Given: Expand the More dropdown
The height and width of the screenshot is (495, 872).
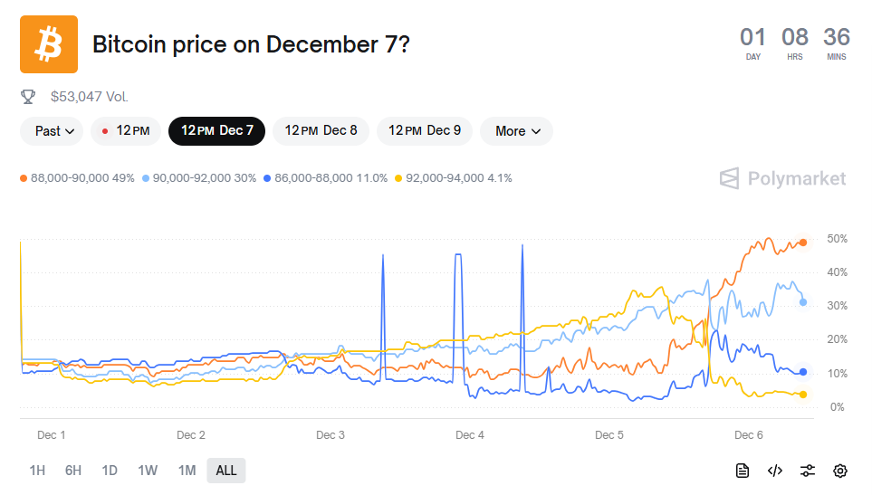Looking at the screenshot, I should (517, 131).
